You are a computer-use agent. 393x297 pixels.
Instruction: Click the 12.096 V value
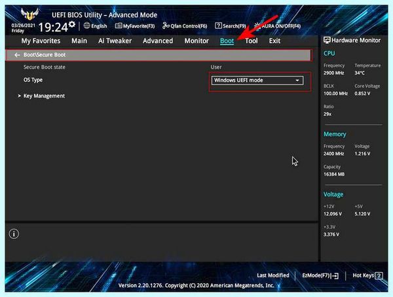(333, 214)
